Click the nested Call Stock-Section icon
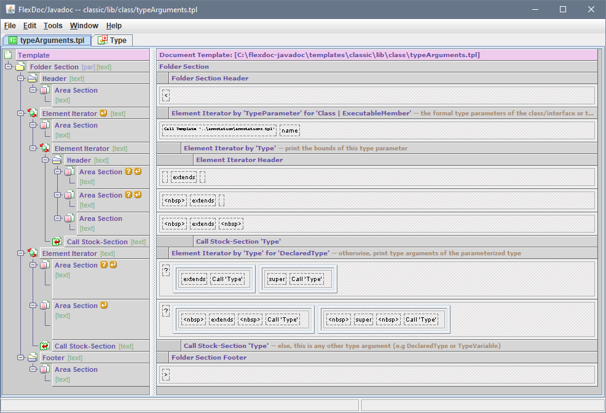606x413 pixels. 57,242
